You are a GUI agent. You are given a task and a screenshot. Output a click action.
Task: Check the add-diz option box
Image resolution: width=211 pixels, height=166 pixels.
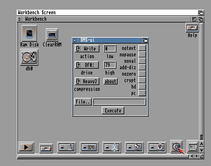click(x=142, y=68)
